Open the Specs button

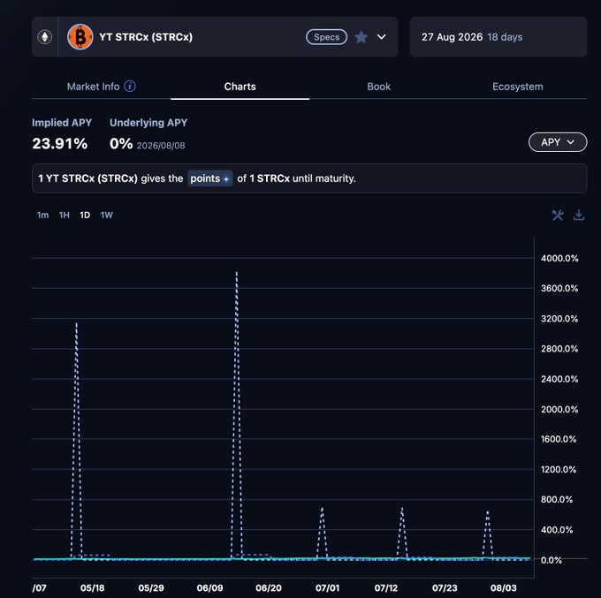pos(326,37)
